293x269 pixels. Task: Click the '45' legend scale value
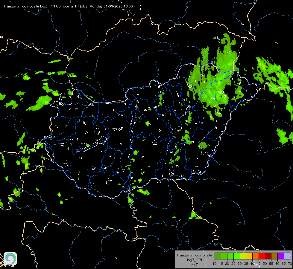pos(259,264)
